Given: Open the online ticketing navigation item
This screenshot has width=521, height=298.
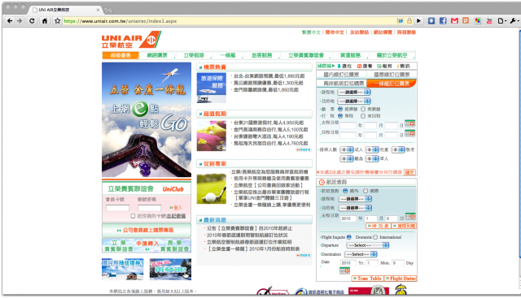Looking at the screenshot, I should tap(157, 55).
